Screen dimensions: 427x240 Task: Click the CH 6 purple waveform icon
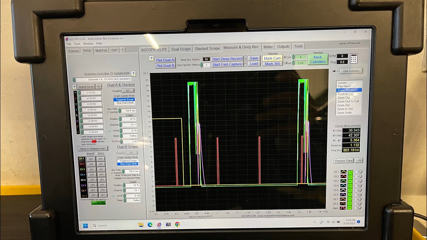coord(344,194)
